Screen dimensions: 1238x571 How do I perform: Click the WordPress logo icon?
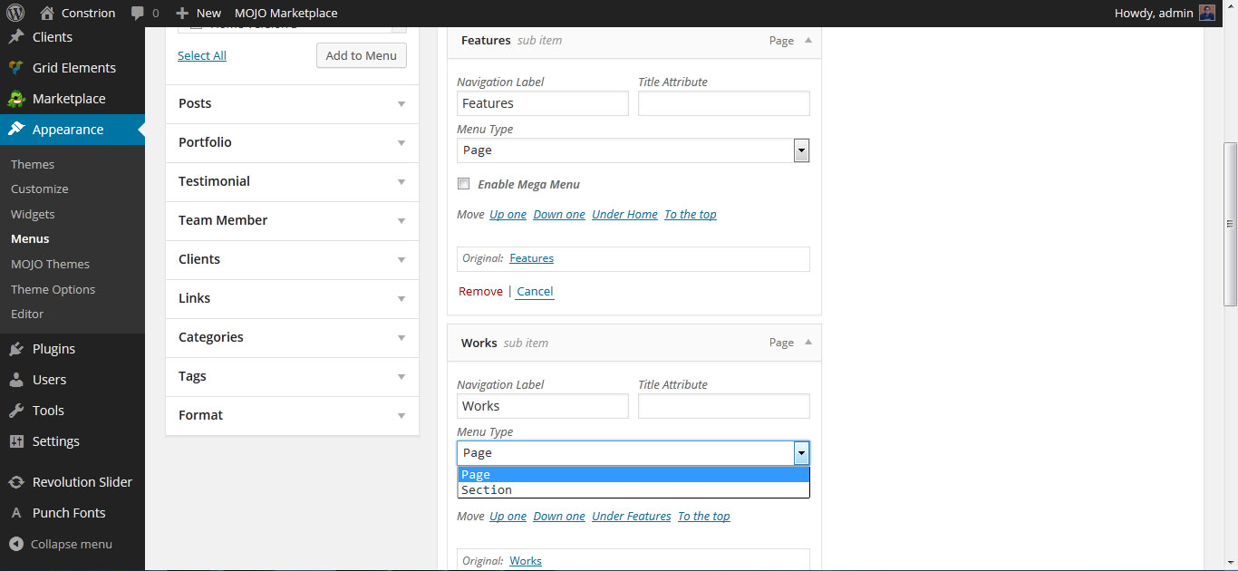(x=20, y=13)
